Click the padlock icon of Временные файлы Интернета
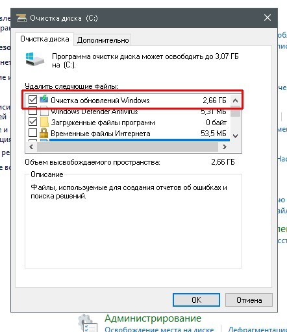This screenshot has height=332, width=287. (44, 133)
